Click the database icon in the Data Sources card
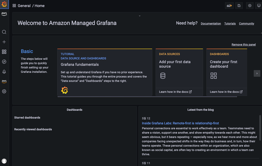 [163, 76]
